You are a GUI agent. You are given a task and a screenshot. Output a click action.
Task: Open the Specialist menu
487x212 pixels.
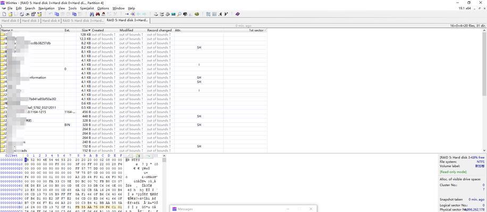click(x=87, y=8)
